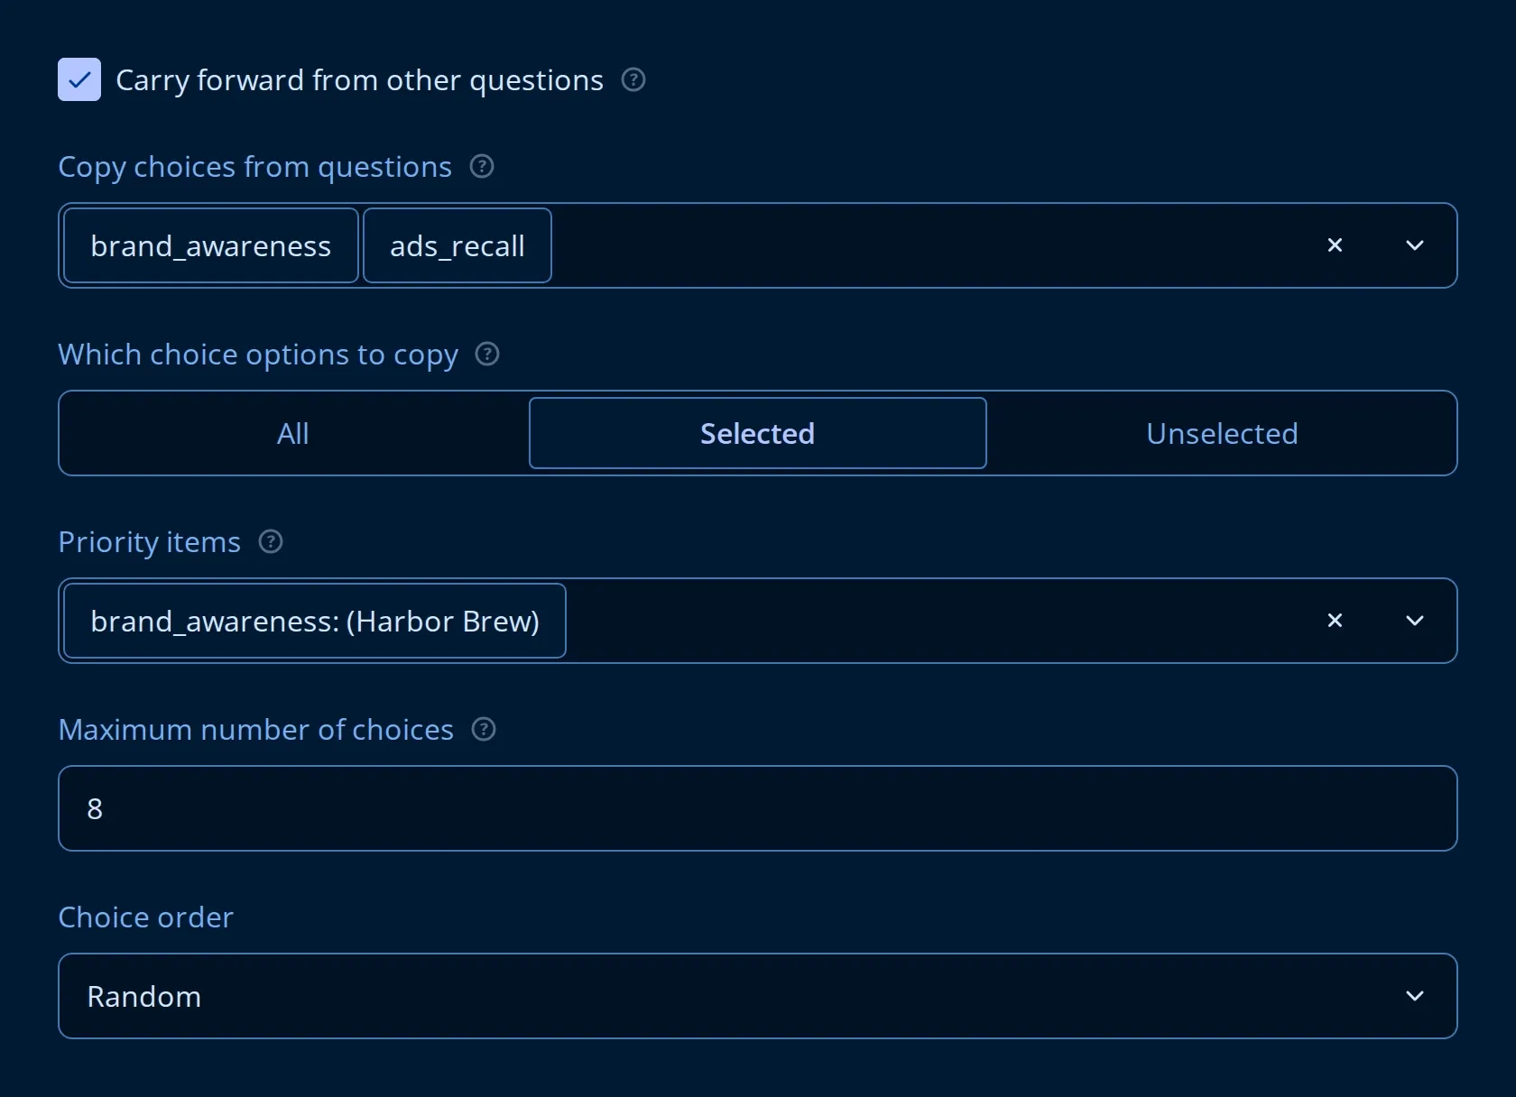The width and height of the screenshot is (1516, 1097).
Task: Open help icon beside Which choice options to copy
Action: pyautogui.click(x=487, y=354)
